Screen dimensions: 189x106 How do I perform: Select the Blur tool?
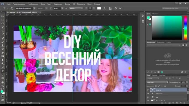(x=3, y=60)
